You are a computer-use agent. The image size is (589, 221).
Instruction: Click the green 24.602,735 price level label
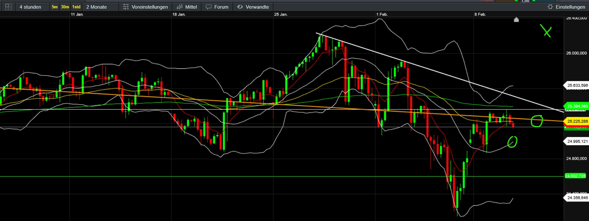coord(575,176)
